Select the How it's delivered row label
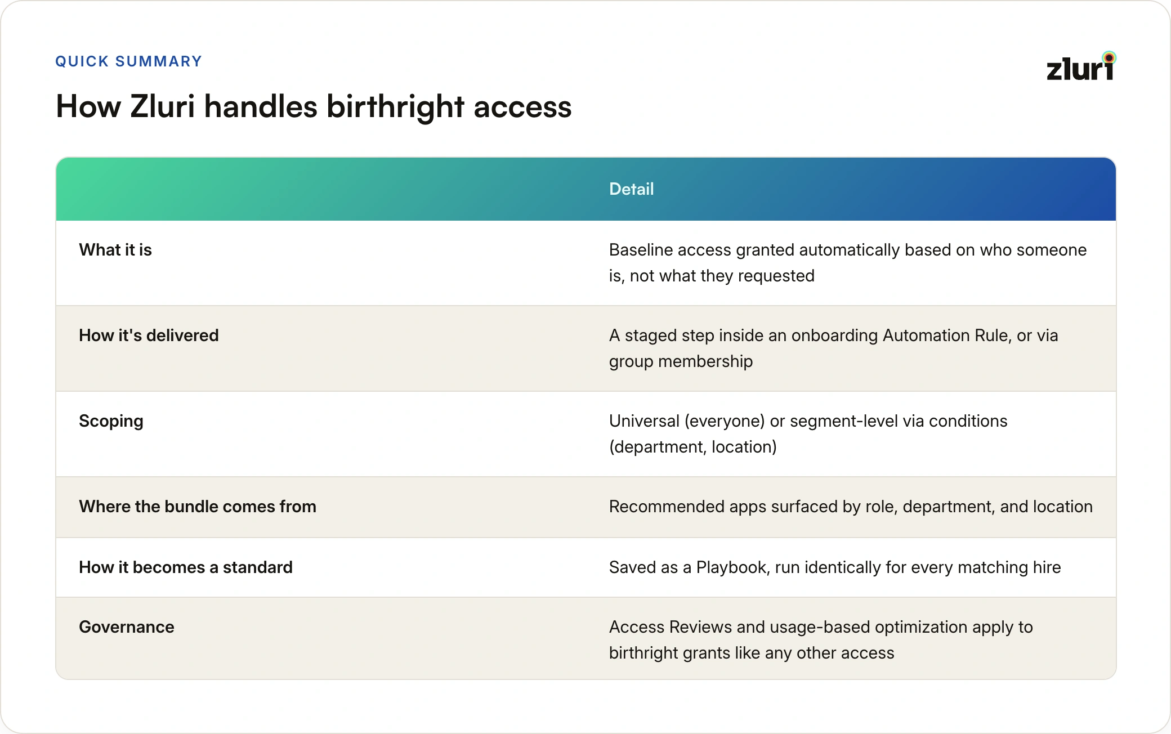This screenshot has height=734, width=1171. tap(149, 335)
